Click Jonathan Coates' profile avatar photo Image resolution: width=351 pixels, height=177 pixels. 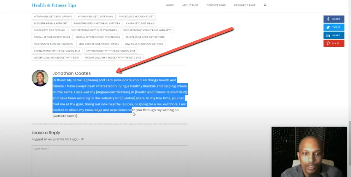click(40, 78)
